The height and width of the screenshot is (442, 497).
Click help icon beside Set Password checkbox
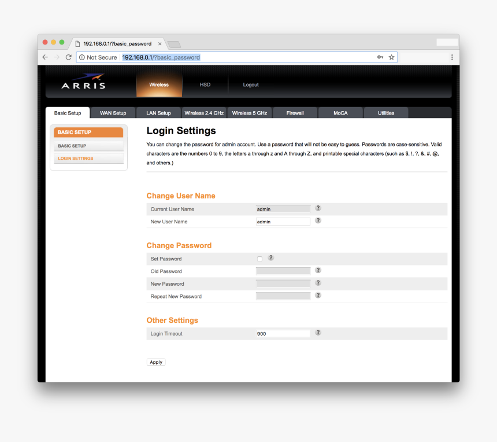[x=270, y=257]
